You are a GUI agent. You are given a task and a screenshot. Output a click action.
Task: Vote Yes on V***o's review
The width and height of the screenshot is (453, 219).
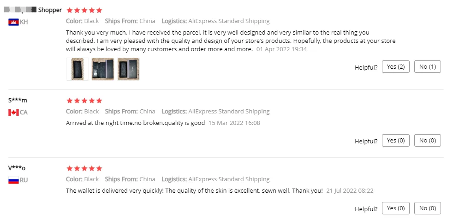(396, 208)
